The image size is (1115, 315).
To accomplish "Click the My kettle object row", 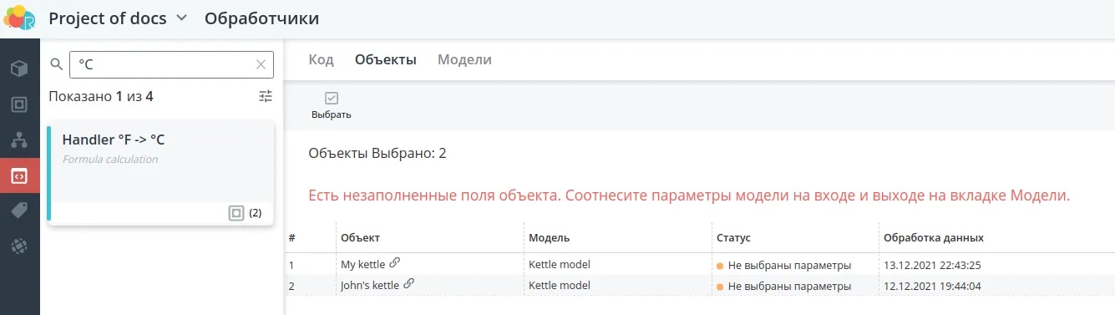I will pos(699,265).
